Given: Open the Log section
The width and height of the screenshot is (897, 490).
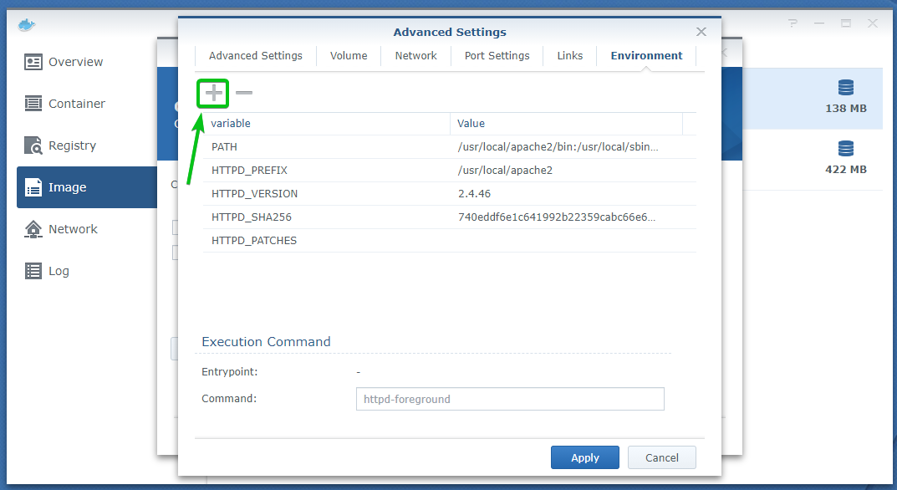Looking at the screenshot, I should (59, 271).
